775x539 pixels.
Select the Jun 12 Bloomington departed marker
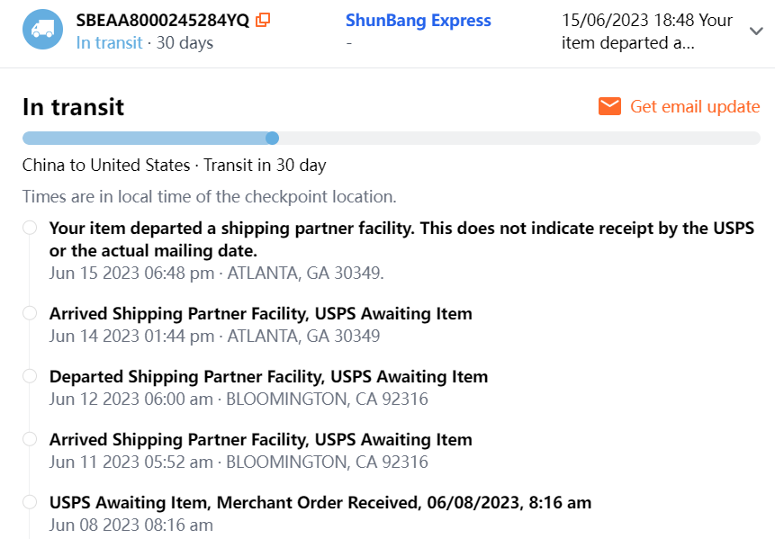point(30,376)
